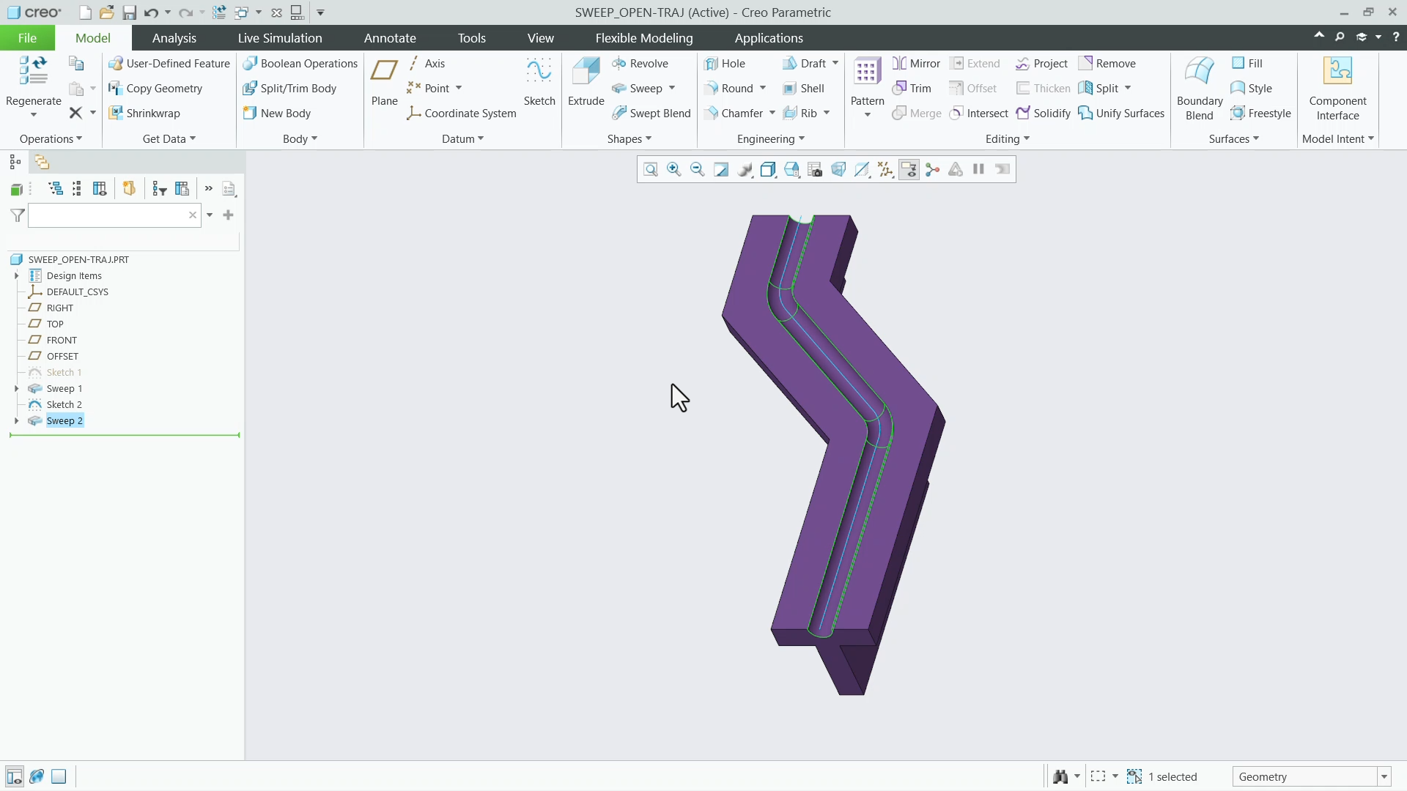Click Copy Geometry button
The height and width of the screenshot is (791, 1407).
point(155,89)
